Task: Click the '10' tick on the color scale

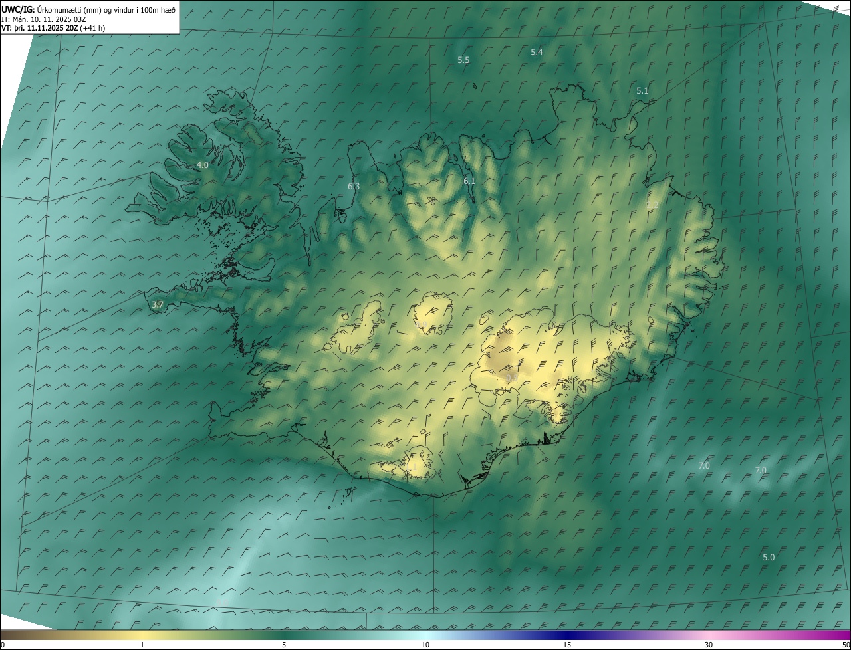Action: pos(425,645)
